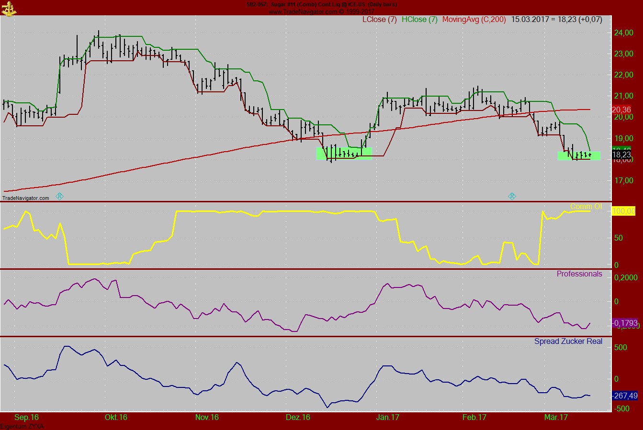Click the yellow 100,00 Comm OI value tag

click(623, 211)
